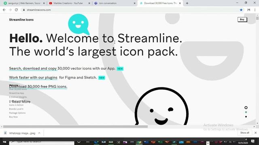Jump to Icons in Action section
Screen dimensions: 259x145
pos(16,105)
